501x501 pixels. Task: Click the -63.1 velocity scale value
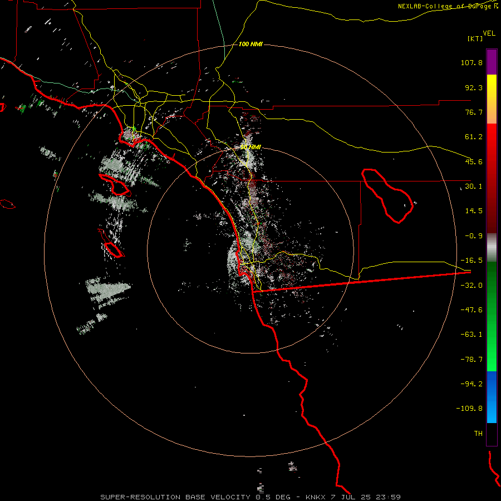point(471,335)
